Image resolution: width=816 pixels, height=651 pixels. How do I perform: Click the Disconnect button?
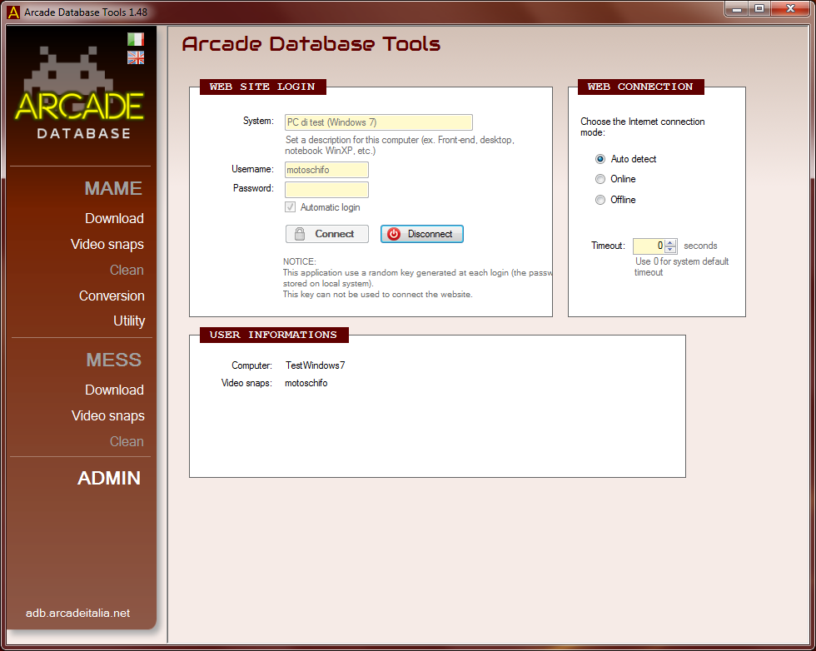click(421, 234)
